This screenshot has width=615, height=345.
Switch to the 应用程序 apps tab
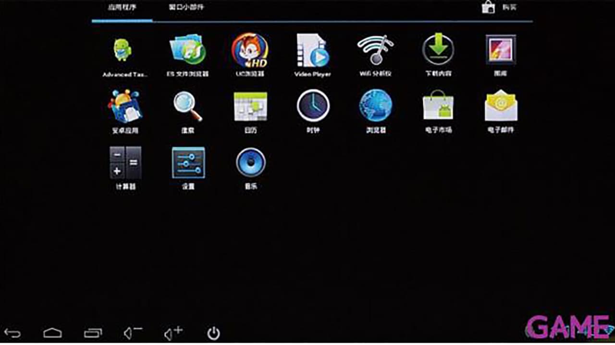click(x=122, y=8)
